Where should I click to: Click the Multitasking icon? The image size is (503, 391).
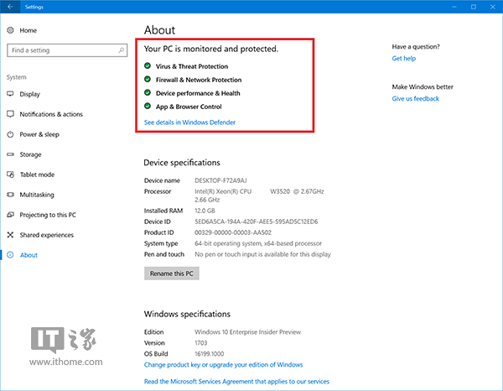[x=10, y=195]
